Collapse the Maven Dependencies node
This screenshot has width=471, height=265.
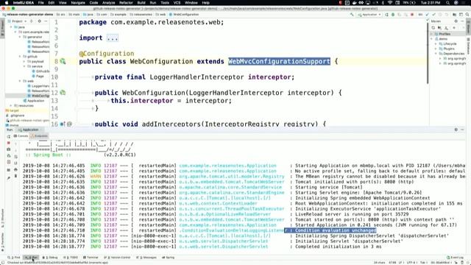click(436, 54)
